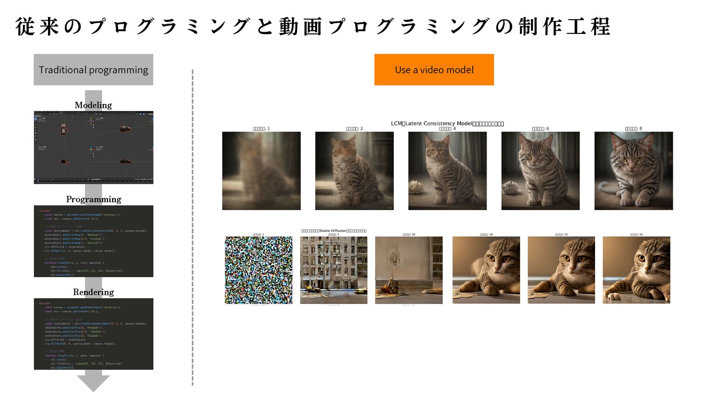
Task: Select the code screenshot under Programming
Action: pos(94,241)
